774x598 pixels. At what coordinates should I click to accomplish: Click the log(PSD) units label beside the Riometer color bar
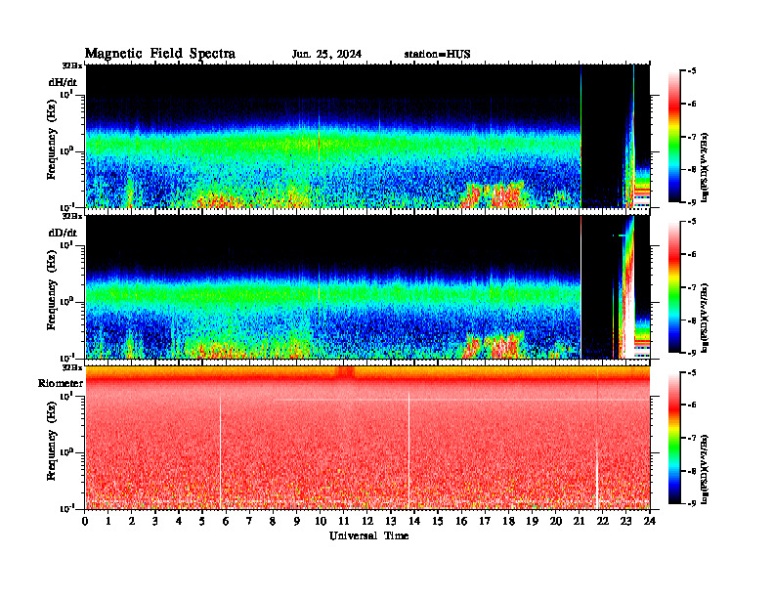point(705,469)
